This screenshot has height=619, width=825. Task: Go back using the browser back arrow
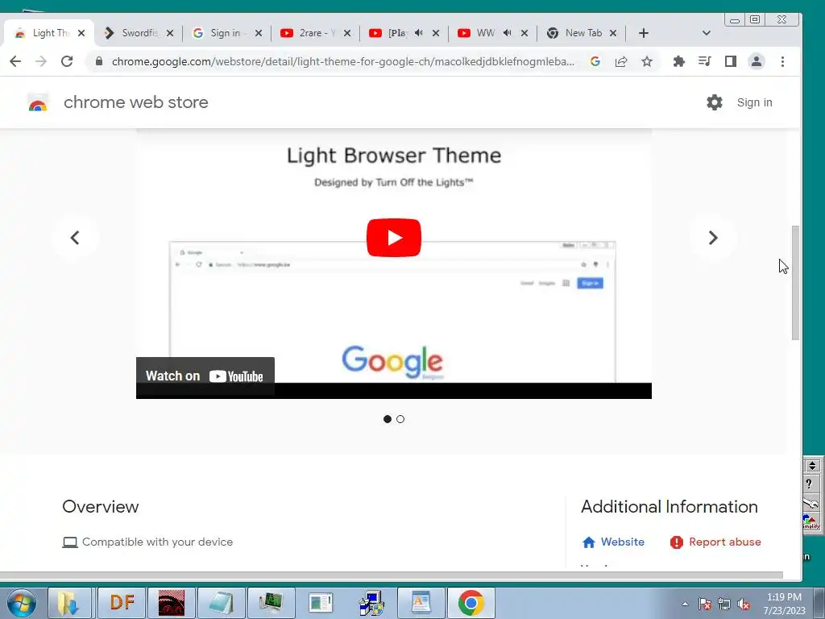pyautogui.click(x=15, y=61)
